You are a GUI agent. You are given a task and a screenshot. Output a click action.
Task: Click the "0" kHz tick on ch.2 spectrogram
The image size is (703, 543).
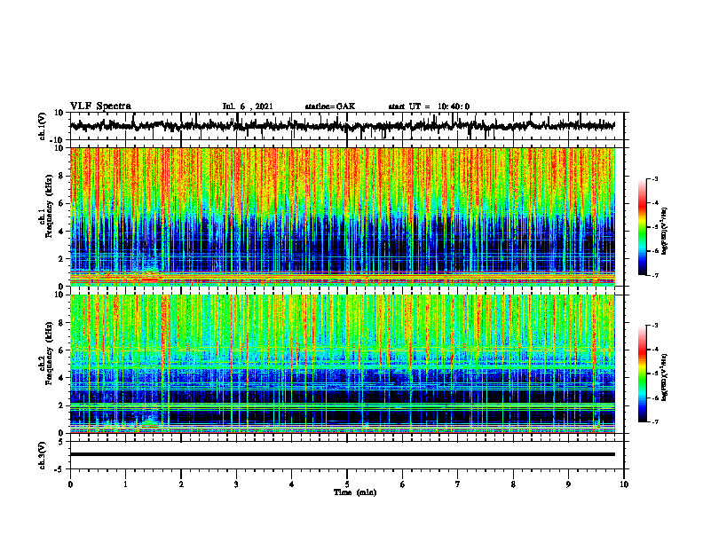62,433
